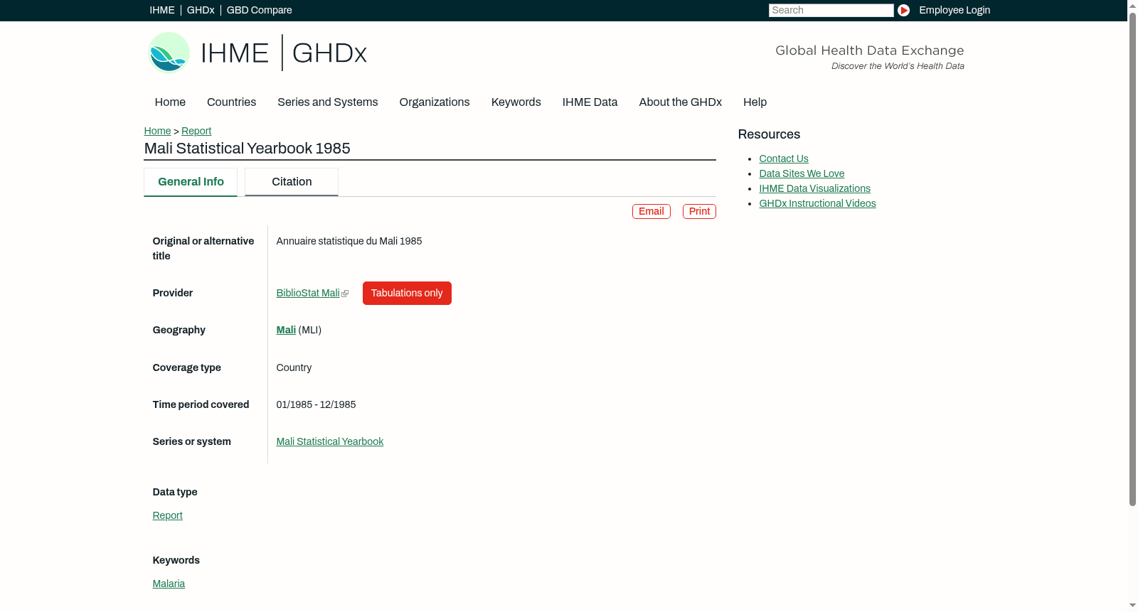Switch to the General Info tab
This screenshot has height=612, width=1138.
[191, 182]
